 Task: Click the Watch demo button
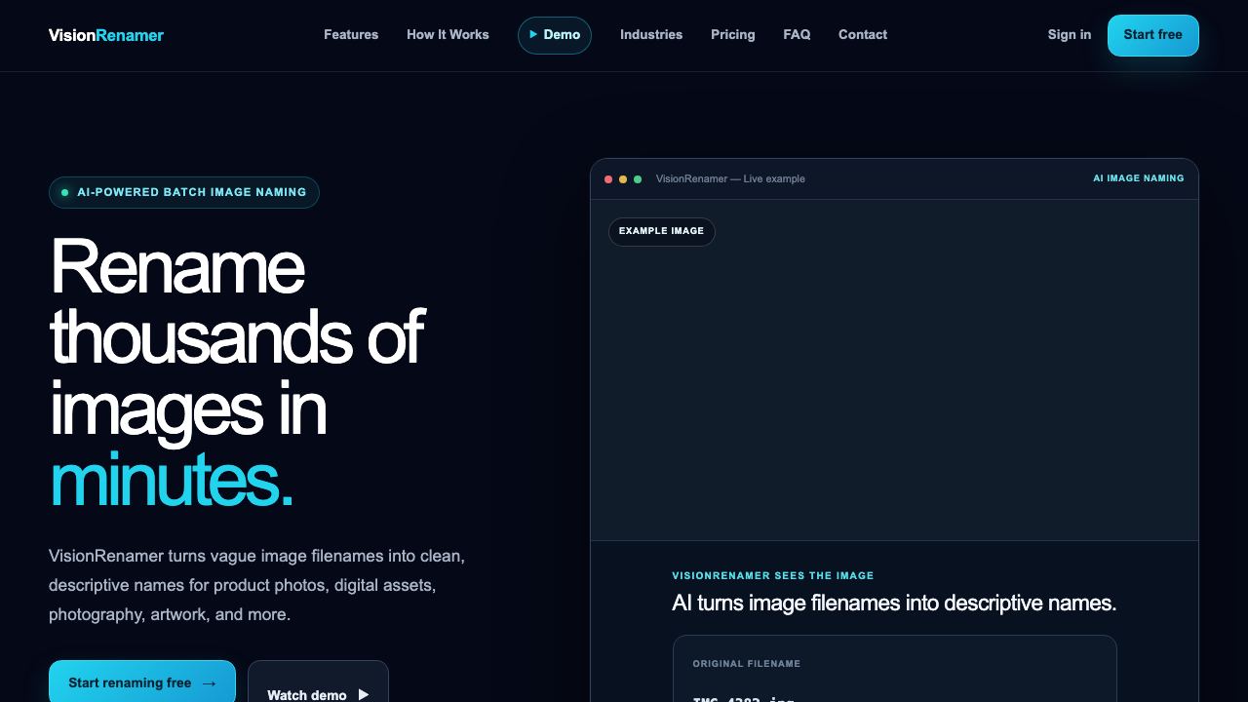[318, 682]
